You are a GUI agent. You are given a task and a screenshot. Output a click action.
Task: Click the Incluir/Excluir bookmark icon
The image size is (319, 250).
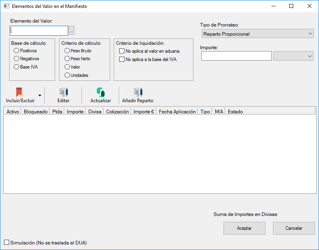[20, 92]
